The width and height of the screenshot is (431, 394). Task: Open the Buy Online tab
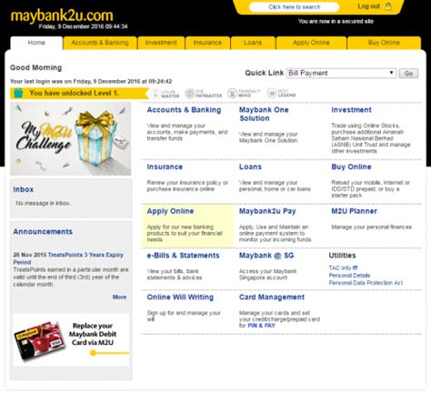[384, 43]
